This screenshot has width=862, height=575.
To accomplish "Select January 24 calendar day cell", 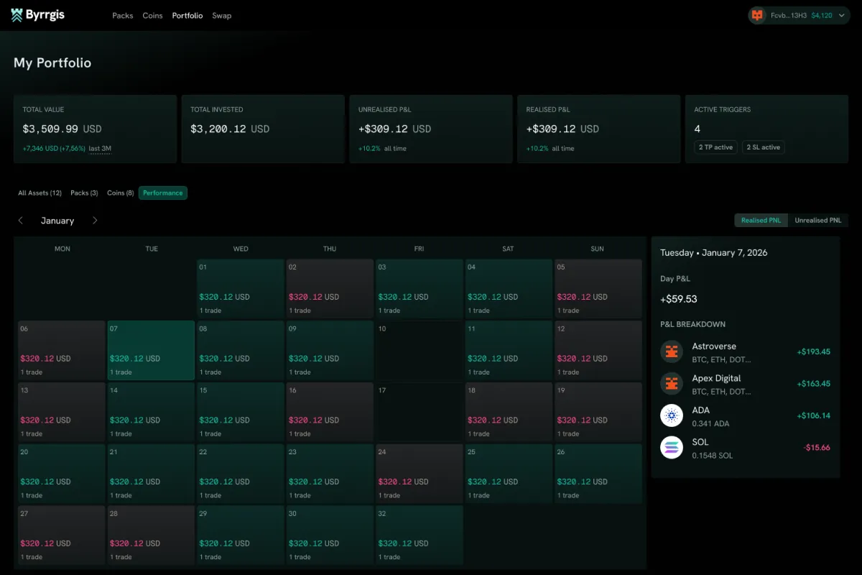I will (419, 474).
